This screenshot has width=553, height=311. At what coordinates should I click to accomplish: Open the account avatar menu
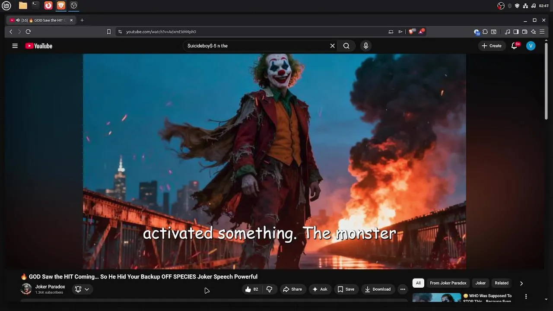[531, 46]
